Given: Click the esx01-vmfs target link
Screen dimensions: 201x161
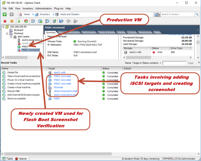Looking at the screenshot, I should click(60, 72).
